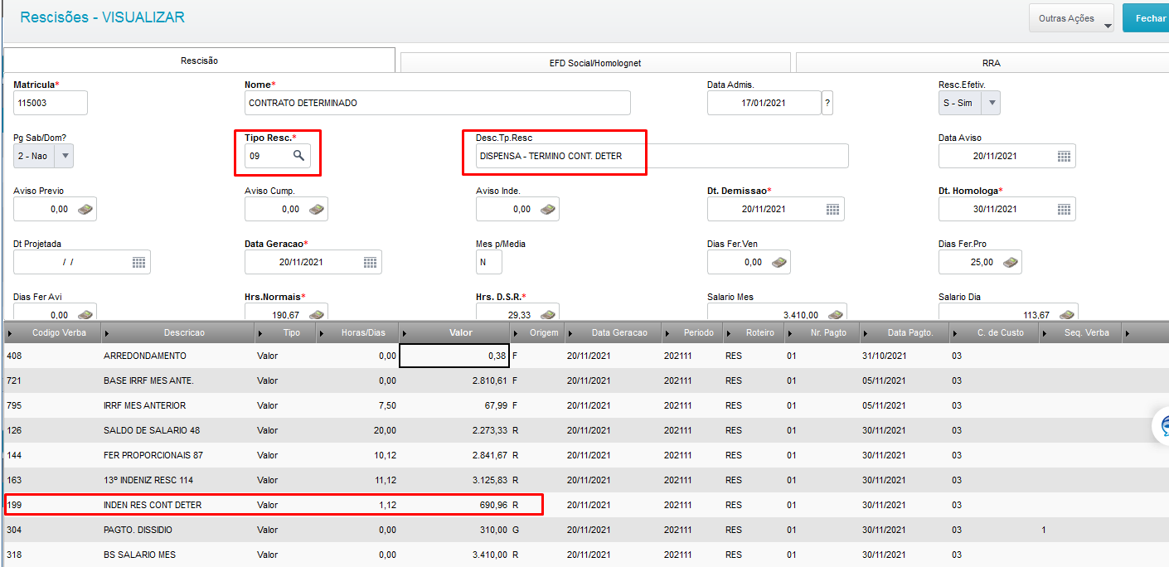The image size is (1169, 567).
Task: Open calendar icon for Dt Projetada
Action: point(139,262)
